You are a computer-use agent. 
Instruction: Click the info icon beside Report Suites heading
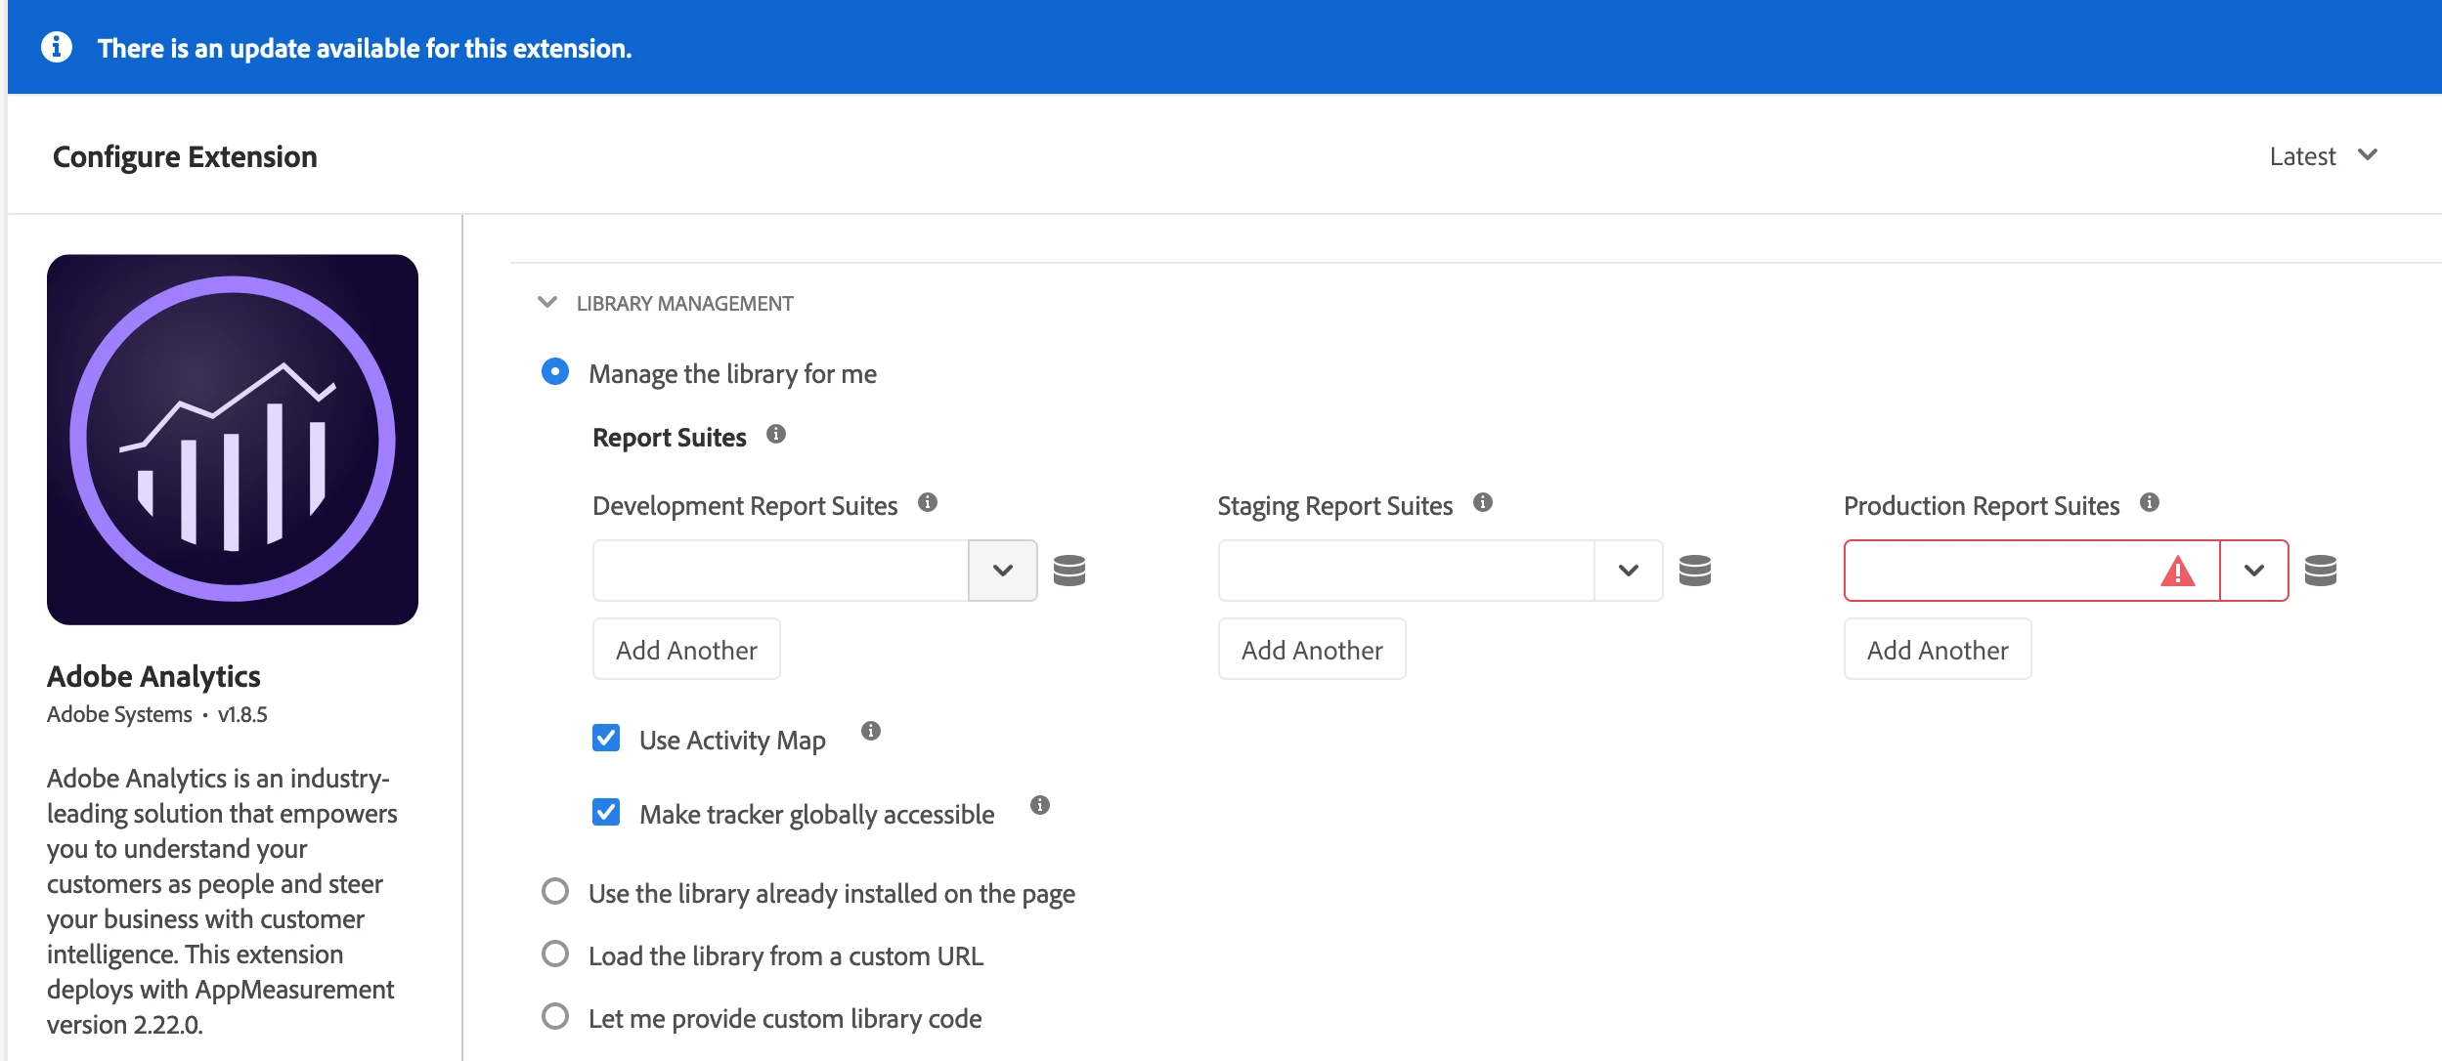point(776,434)
